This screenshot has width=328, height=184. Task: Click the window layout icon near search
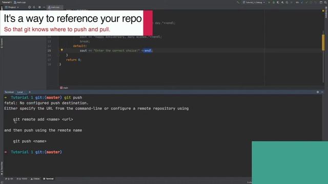click(x=321, y=2)
